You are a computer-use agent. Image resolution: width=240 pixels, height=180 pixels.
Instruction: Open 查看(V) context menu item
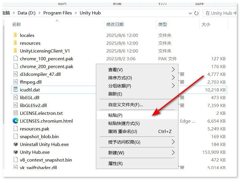(x=137, y=70)
